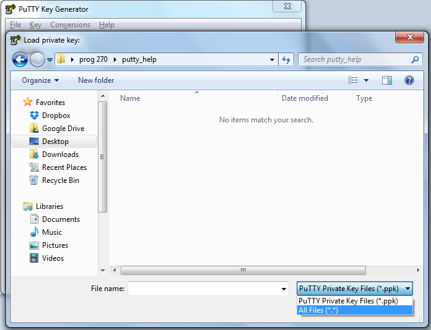Viewport: 431px width, 330px height.
Task: Change view using the view icon
Action: click(x=352, y=80)
